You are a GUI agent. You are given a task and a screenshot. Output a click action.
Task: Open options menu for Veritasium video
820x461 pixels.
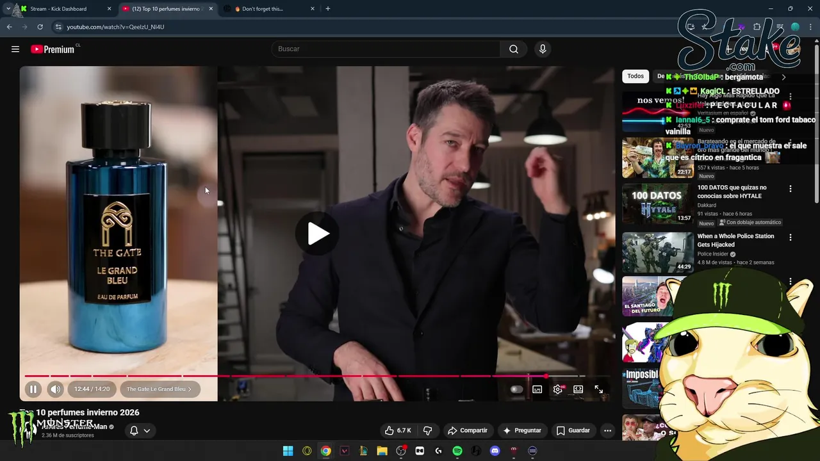coord(790,97)
